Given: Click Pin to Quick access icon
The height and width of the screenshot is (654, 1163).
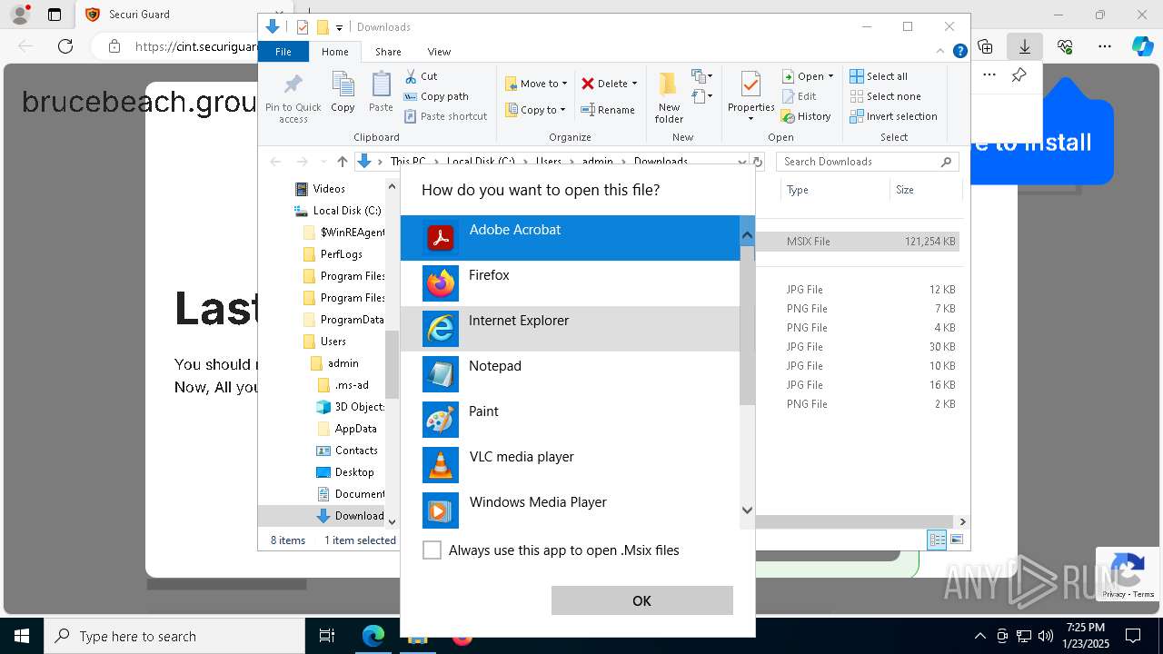Looking at the screenshot, I should [x=293, y=98].
